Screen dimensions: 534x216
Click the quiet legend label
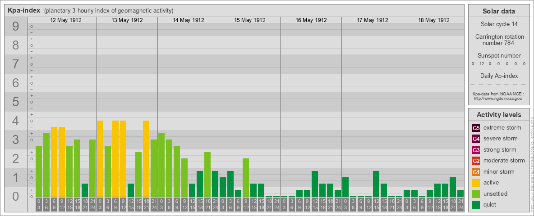[490, 205]
